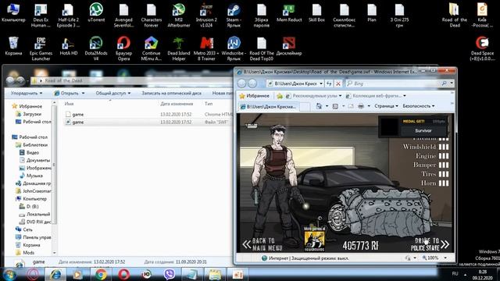Expand the Общий доступ menu in Explorer
Image resolution: width=500 pixels, height=281 pixels.
112,94
